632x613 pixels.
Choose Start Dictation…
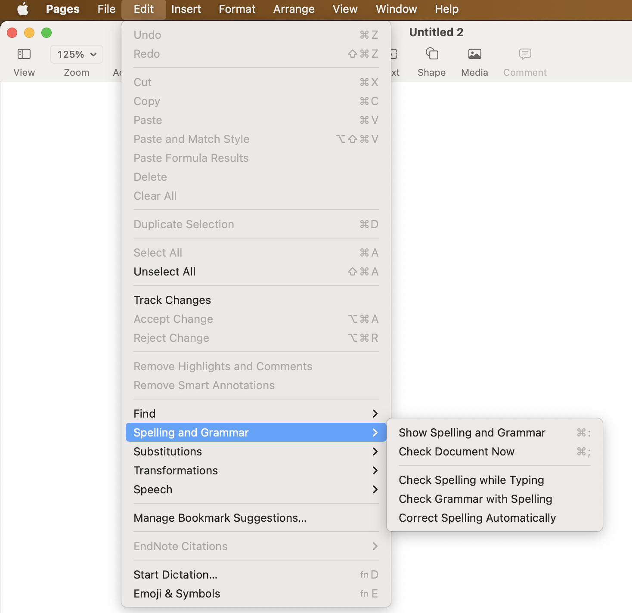tap(256, 575)
